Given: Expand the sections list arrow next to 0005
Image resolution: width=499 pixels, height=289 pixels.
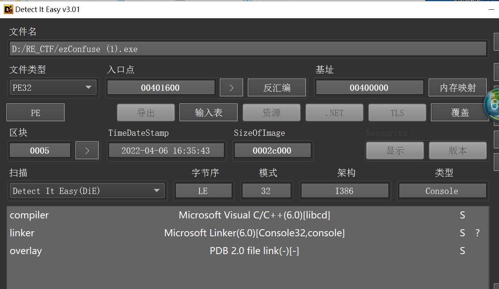Looking at the screenshot, I should pos(87,151).
